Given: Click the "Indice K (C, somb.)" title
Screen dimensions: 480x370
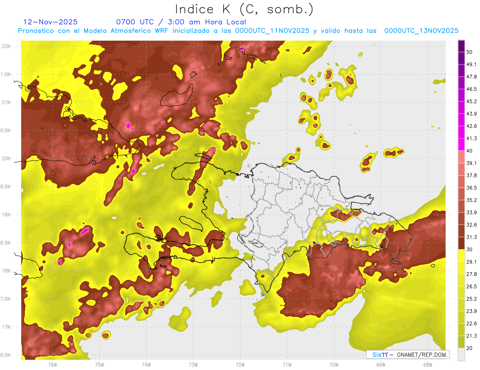Looking at the screenshot, I should (244, 9).
